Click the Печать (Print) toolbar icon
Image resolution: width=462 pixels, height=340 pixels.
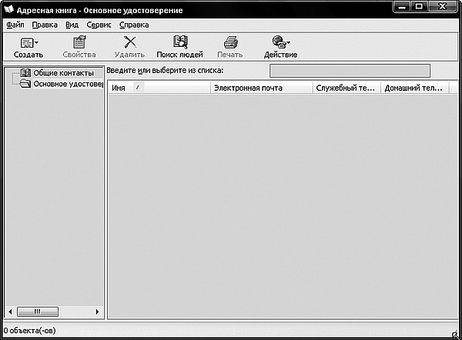229,43
